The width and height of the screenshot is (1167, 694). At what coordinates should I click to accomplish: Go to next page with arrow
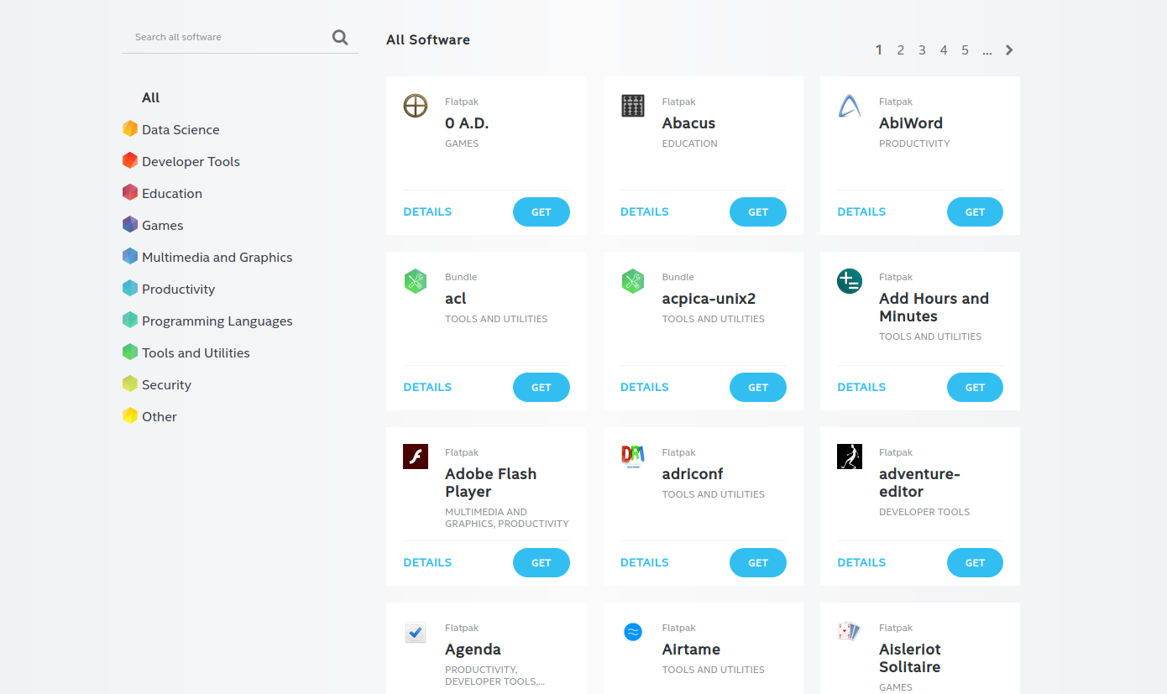point(1009,50)
